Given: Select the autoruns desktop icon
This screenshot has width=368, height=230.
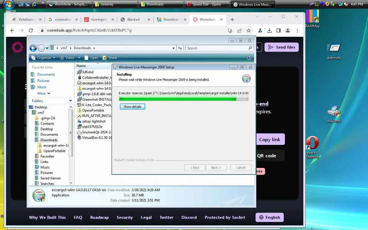Looking at the screenshot, I should coord(334,51).
